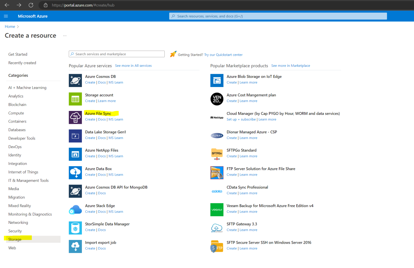
Task: Select the Azure Cosmos DB service icon
Action: click(x=75, y=80)
